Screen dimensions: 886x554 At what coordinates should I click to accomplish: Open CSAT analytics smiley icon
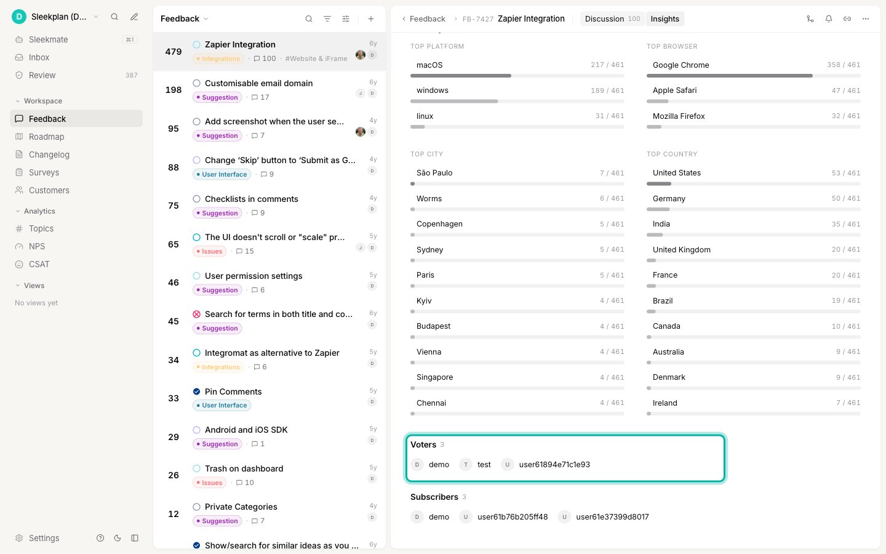(x=19, y=264)
